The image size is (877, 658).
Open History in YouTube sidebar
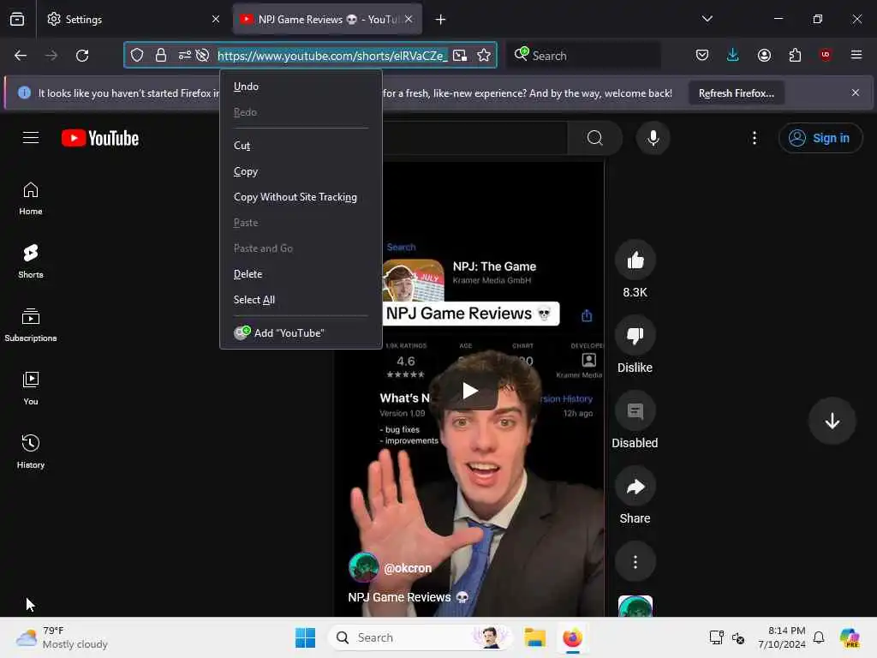31,452
